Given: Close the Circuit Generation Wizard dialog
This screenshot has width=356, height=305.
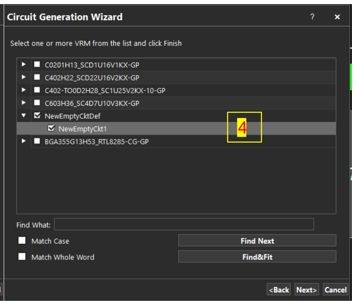Looking at the screenshot, I should pos(337,17).
